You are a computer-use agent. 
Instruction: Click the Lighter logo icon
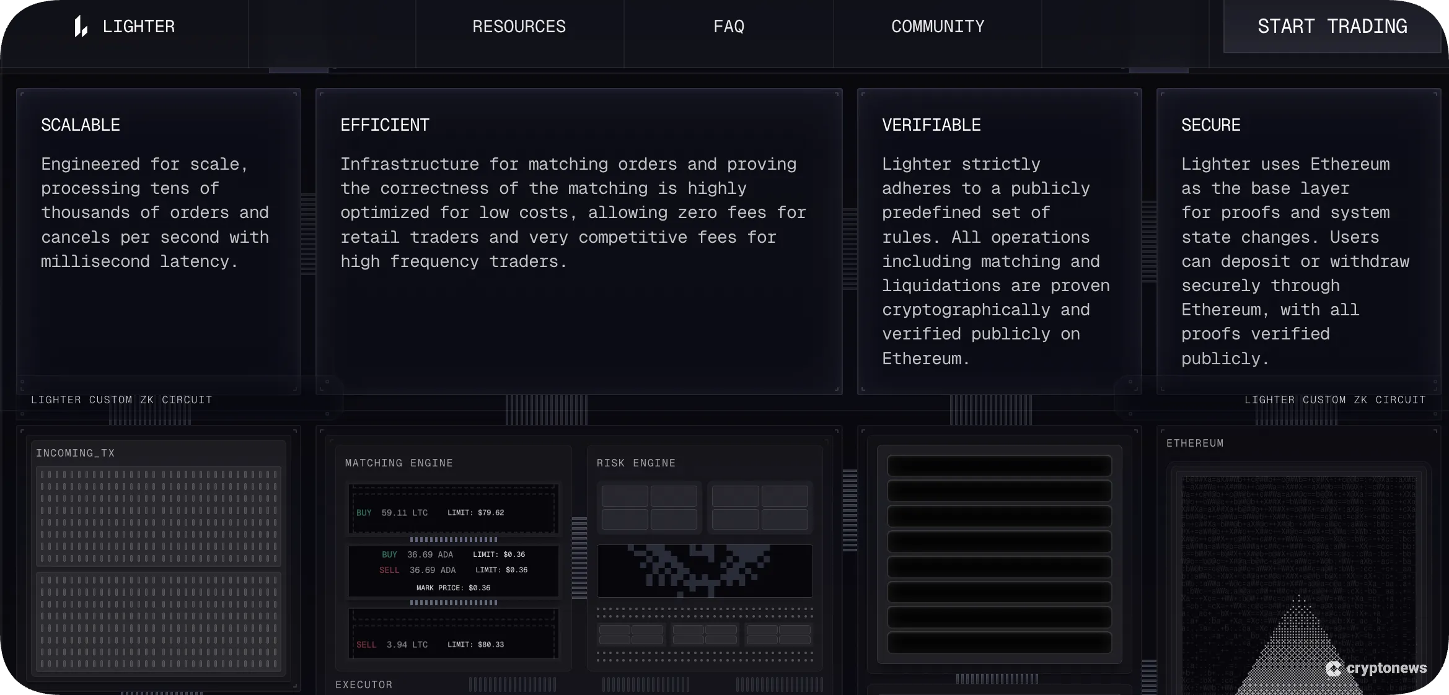[81, 27]
